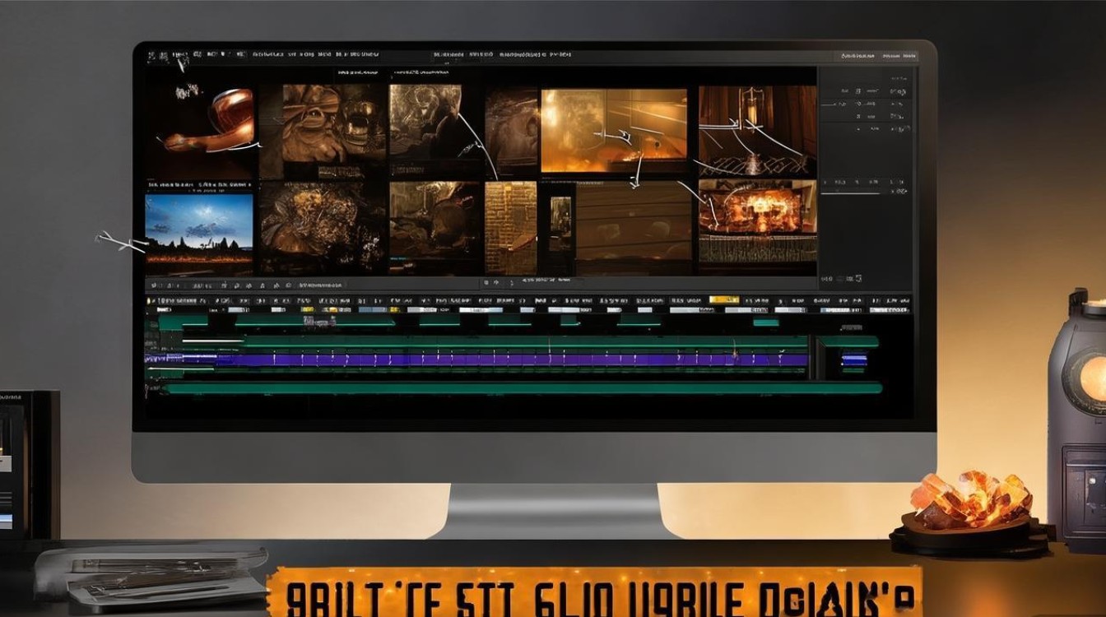
Task: Click the top-right button in the header bar
Action: 908,56
